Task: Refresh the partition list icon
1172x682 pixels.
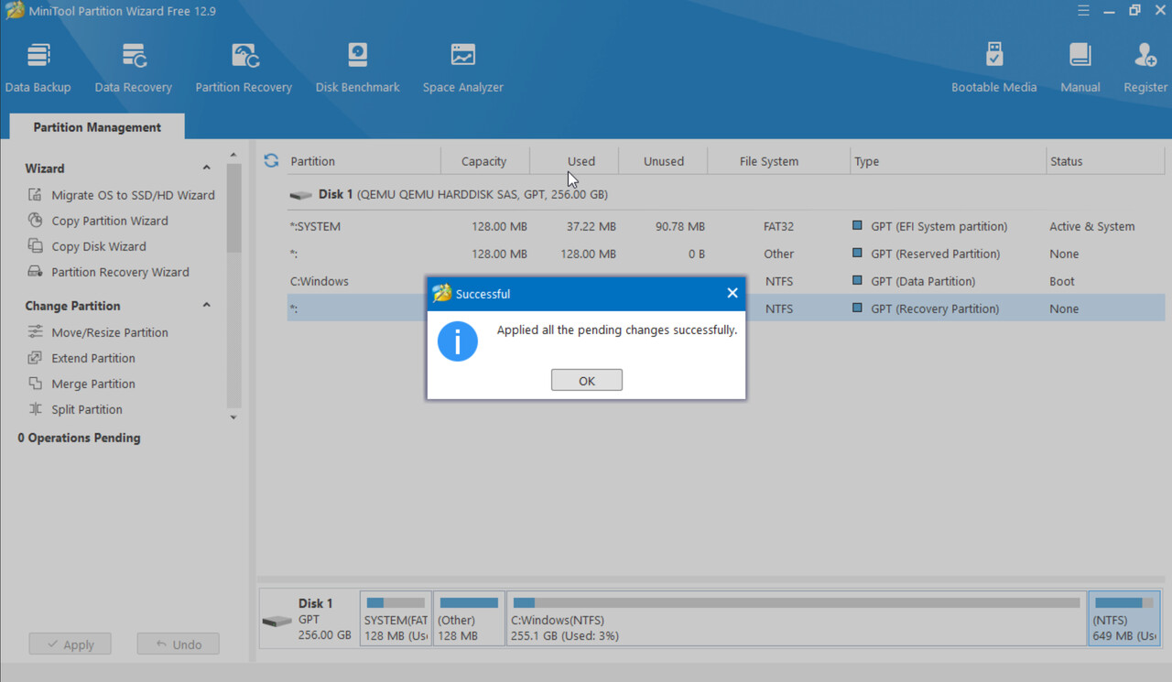Action: 271,160
